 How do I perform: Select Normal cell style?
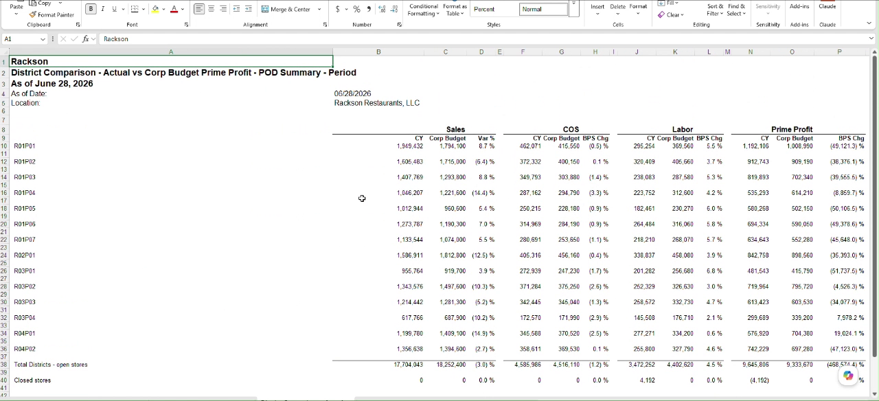543,9
